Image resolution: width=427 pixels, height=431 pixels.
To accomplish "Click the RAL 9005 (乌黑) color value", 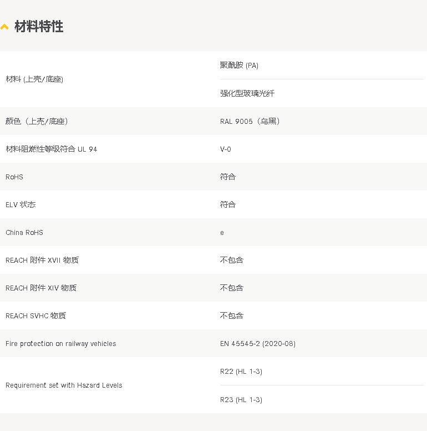I will [250, 121].
